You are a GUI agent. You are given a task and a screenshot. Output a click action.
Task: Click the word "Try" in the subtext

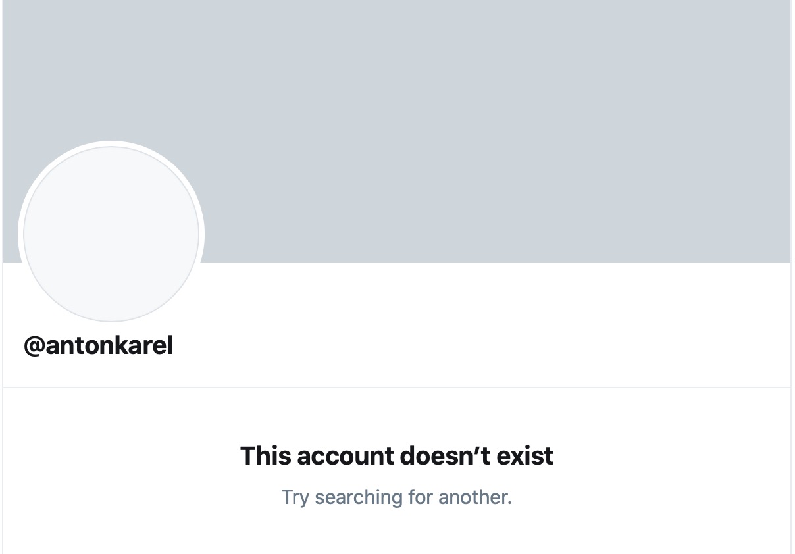click(295, 497)
